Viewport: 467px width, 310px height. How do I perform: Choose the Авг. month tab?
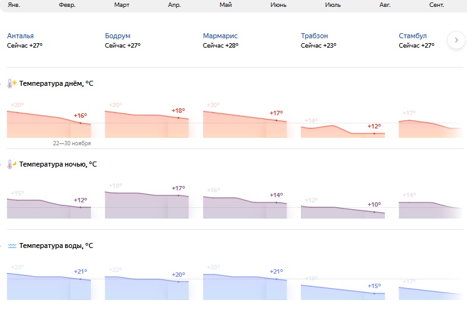385,5
